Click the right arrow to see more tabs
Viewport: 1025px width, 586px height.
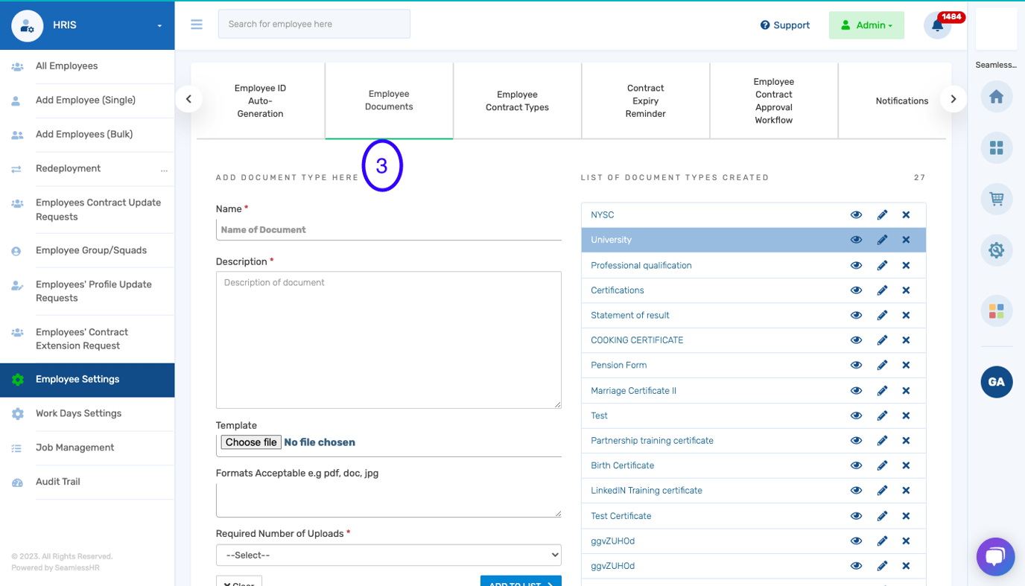tap(953, 98)
